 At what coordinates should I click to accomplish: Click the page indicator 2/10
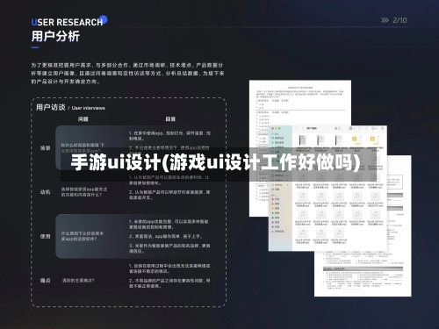tap(399, 20)
